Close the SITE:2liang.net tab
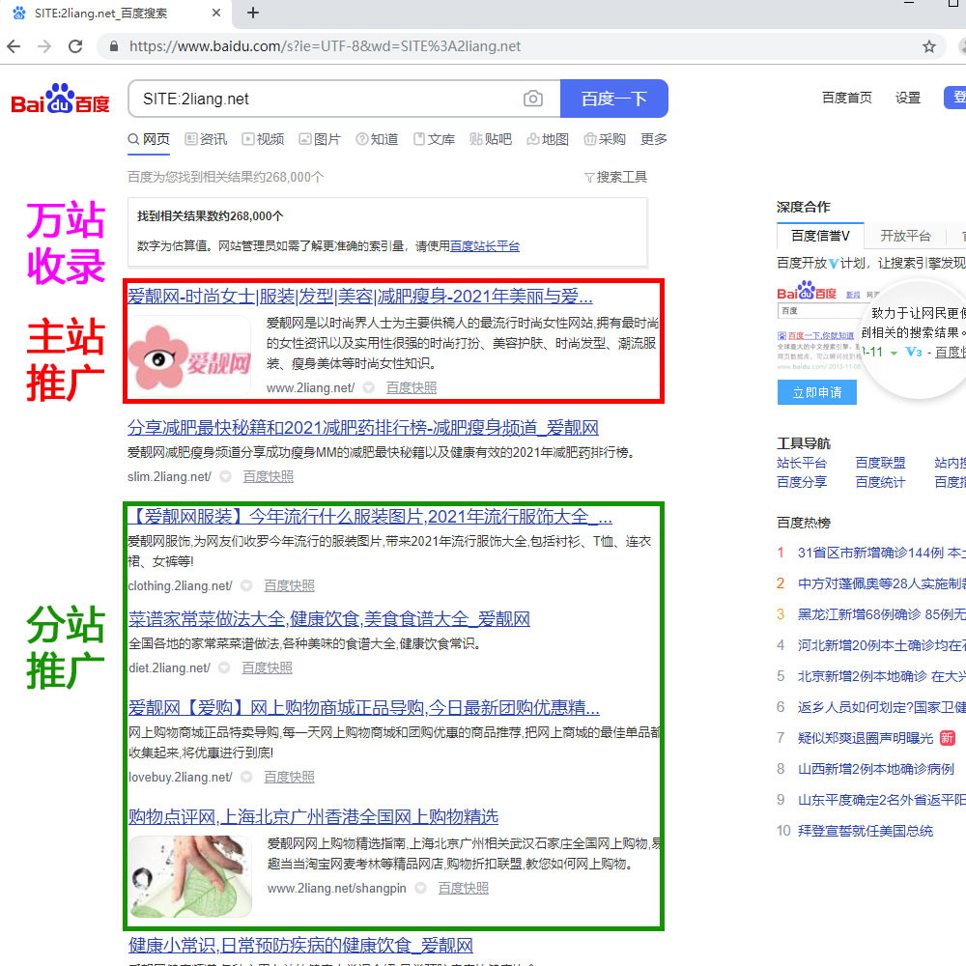966x966 pixels. click(x=216, y=13)
